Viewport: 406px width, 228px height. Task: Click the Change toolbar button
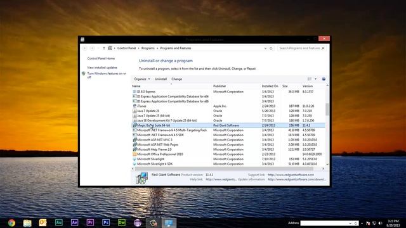pyautogui.click(x=176, y=79)
